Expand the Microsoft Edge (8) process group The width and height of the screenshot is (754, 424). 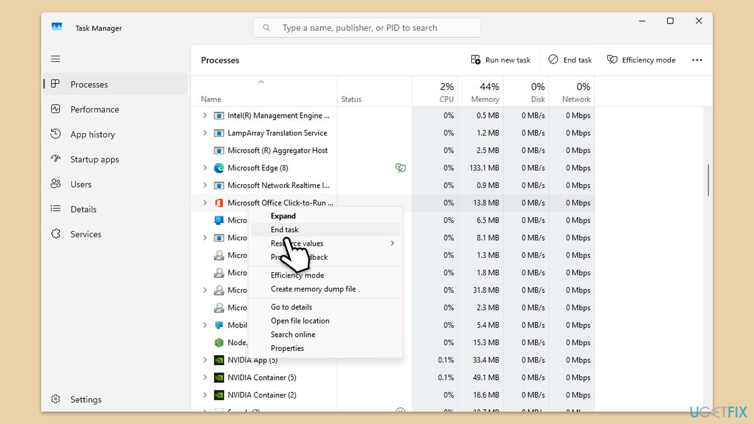point(205,168)
